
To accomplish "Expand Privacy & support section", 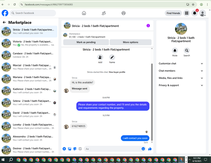I will (x=181, y=85).
